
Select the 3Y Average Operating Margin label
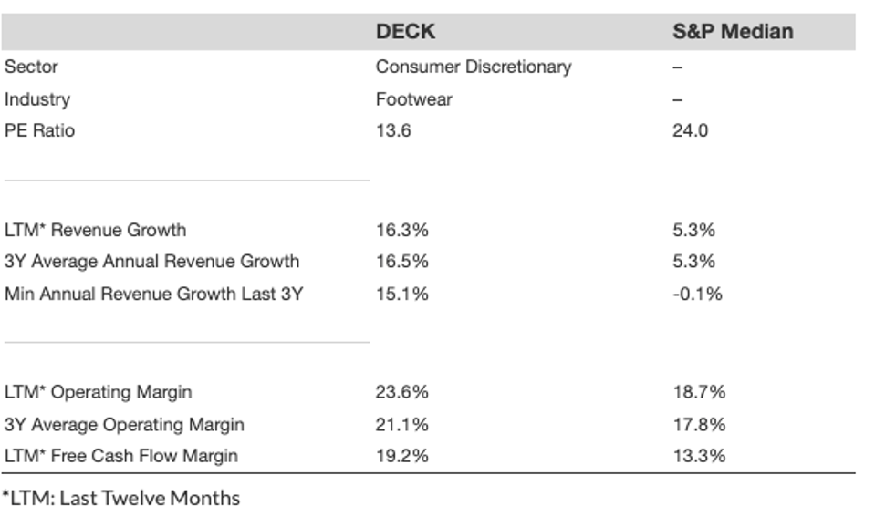pyautogui.click(x=124, y=424)
